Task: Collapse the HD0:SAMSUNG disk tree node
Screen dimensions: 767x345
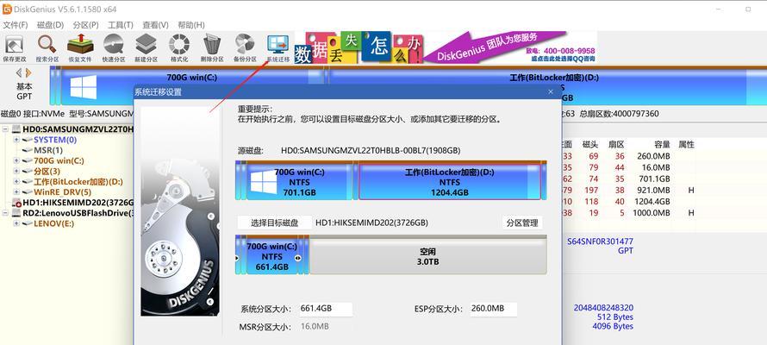Action: [x=5, y=129]
